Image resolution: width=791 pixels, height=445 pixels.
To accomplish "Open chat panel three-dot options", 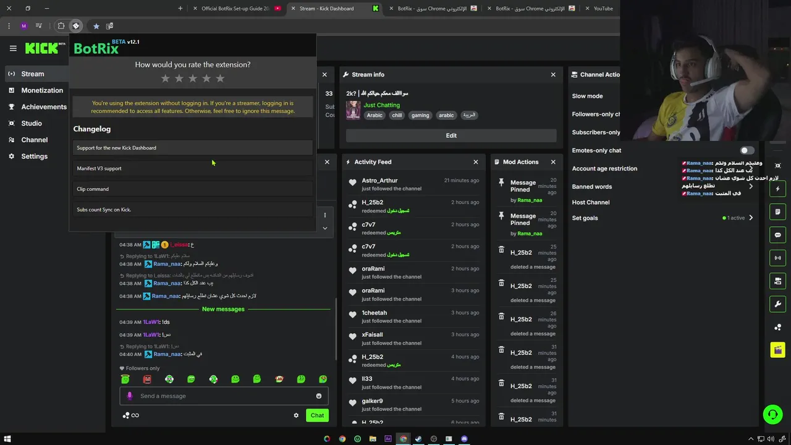I will [325, 215].
